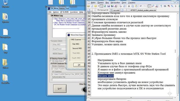This screenshot has height=101, width=180.
Task: Open Combine menu in SN tool
Action: tap(74, 12)
